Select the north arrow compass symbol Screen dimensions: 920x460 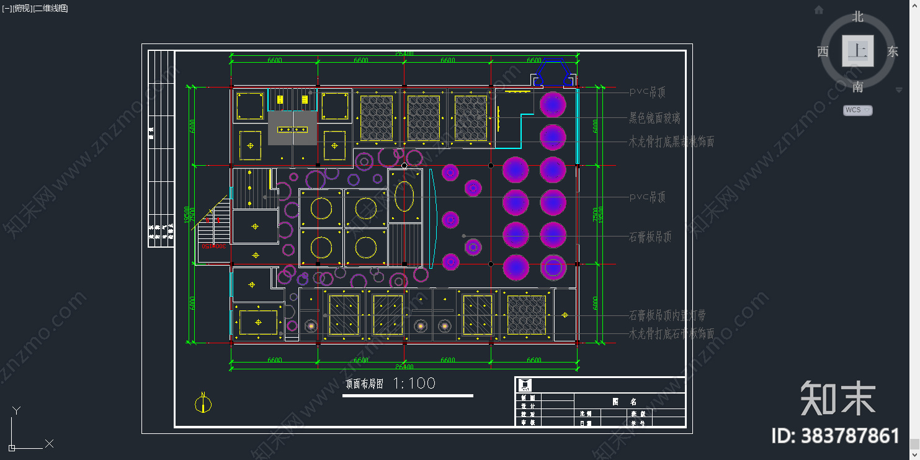[203, 403]
